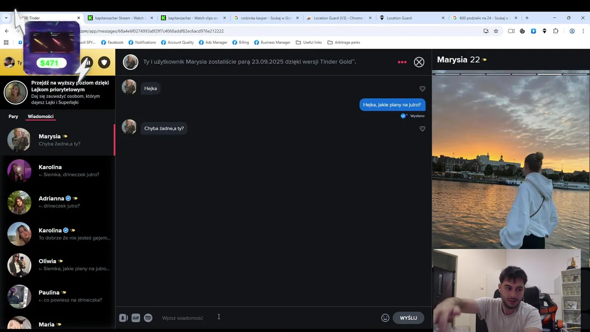
Task: Open the apps grid in bookmarks bar
Action: click(x=6, y=42)
